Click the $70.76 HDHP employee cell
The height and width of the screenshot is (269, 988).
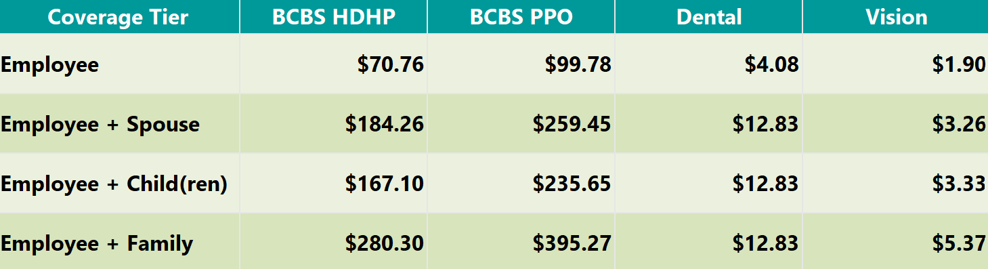click(334, 64)
